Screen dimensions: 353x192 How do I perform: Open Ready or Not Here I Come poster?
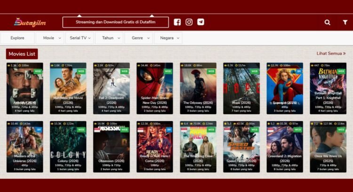155,147
